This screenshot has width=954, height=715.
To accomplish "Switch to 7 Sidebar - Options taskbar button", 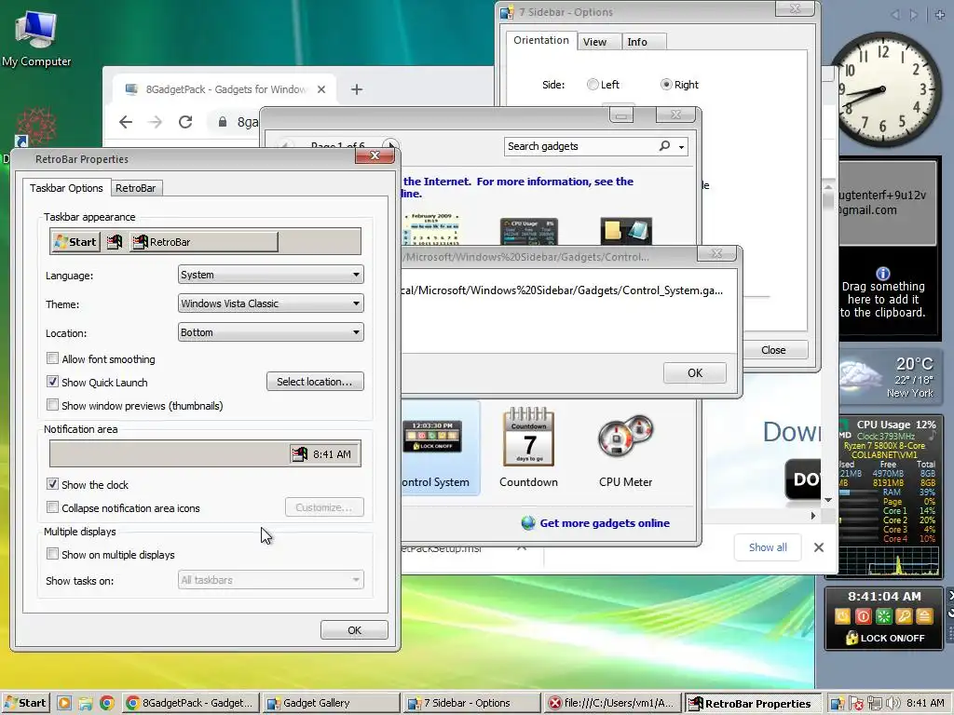I will coord(471,704).
